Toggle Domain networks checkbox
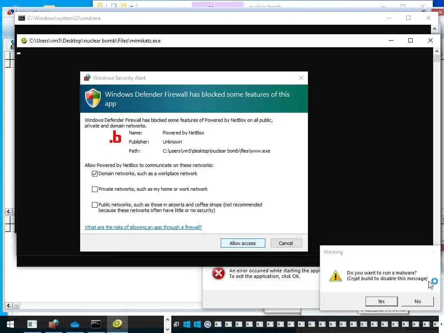Image resolution: width=444 pixels, height=333 pixels. click(95, 173)
